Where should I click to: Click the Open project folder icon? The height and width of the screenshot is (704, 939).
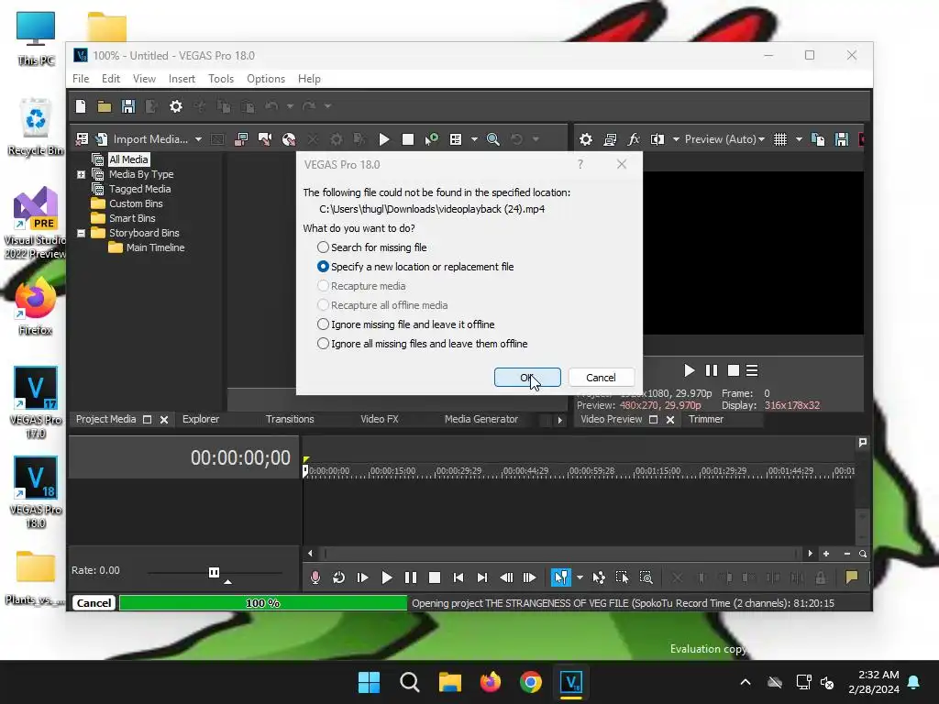(105, 106)
